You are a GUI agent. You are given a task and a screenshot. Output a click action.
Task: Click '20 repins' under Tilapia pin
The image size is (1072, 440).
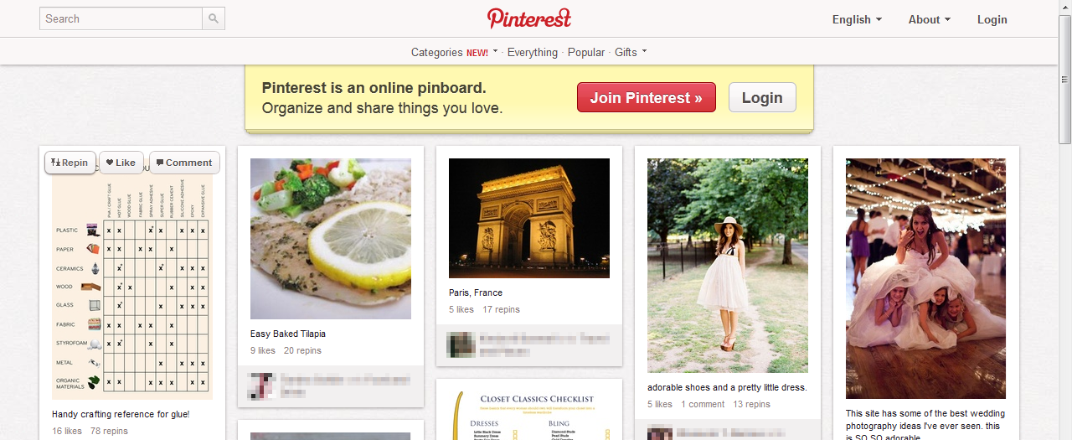(x=302, y=350)
